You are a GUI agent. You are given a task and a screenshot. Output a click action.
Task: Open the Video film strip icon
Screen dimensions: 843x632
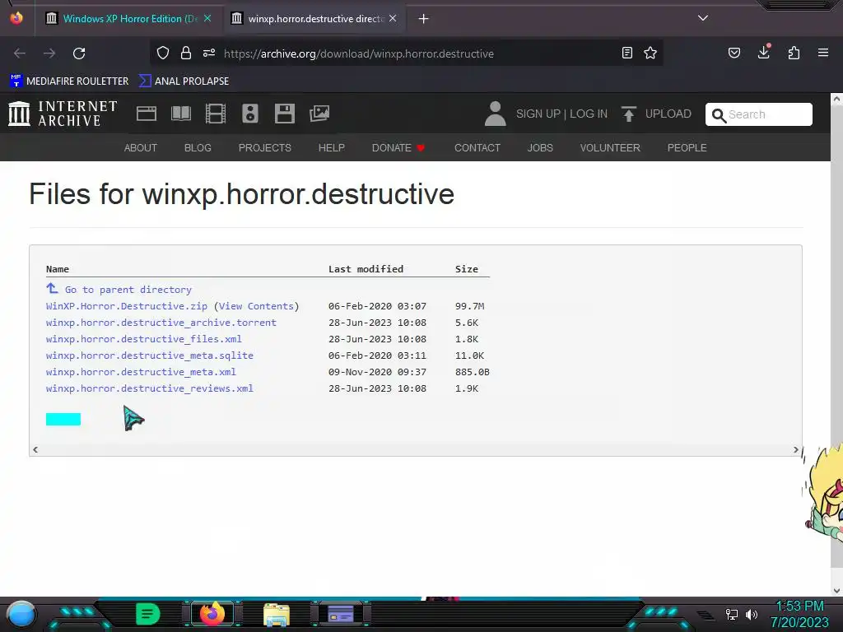point(216,114)
